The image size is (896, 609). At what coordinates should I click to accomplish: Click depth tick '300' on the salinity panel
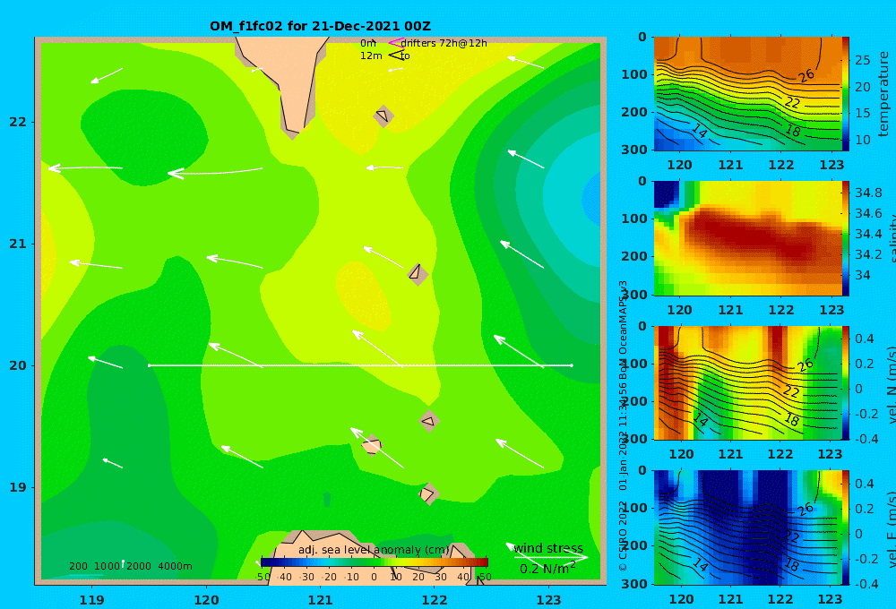pos(635,295)
